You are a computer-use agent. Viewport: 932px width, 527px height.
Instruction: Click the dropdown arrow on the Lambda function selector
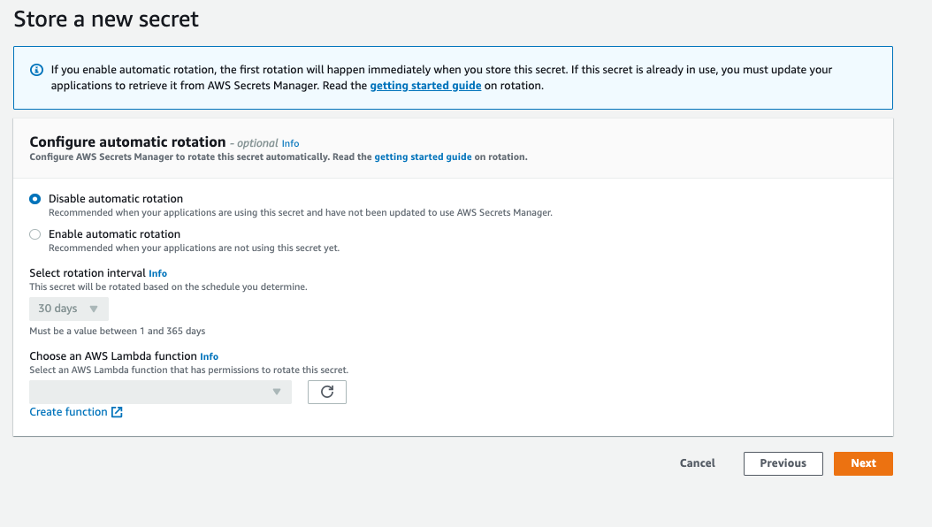tap(277, 392)
